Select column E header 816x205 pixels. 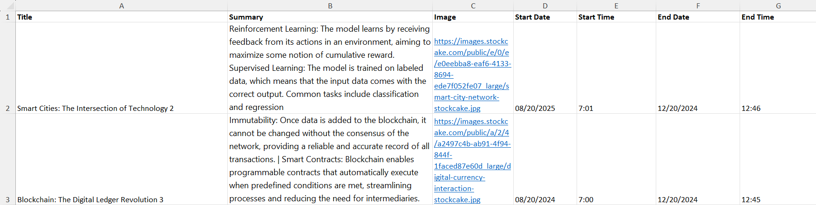pos(616,6)
